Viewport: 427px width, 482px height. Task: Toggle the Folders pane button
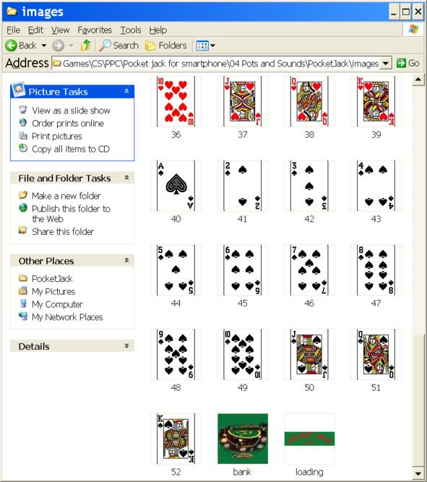click(x=166, y=46)
